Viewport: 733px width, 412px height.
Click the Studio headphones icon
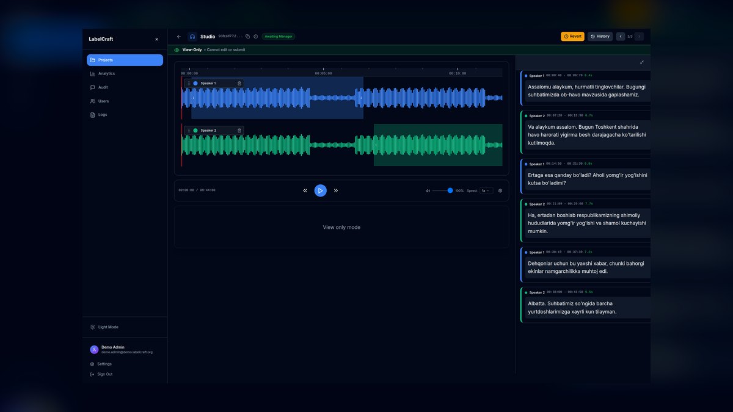tap(192, 37)
